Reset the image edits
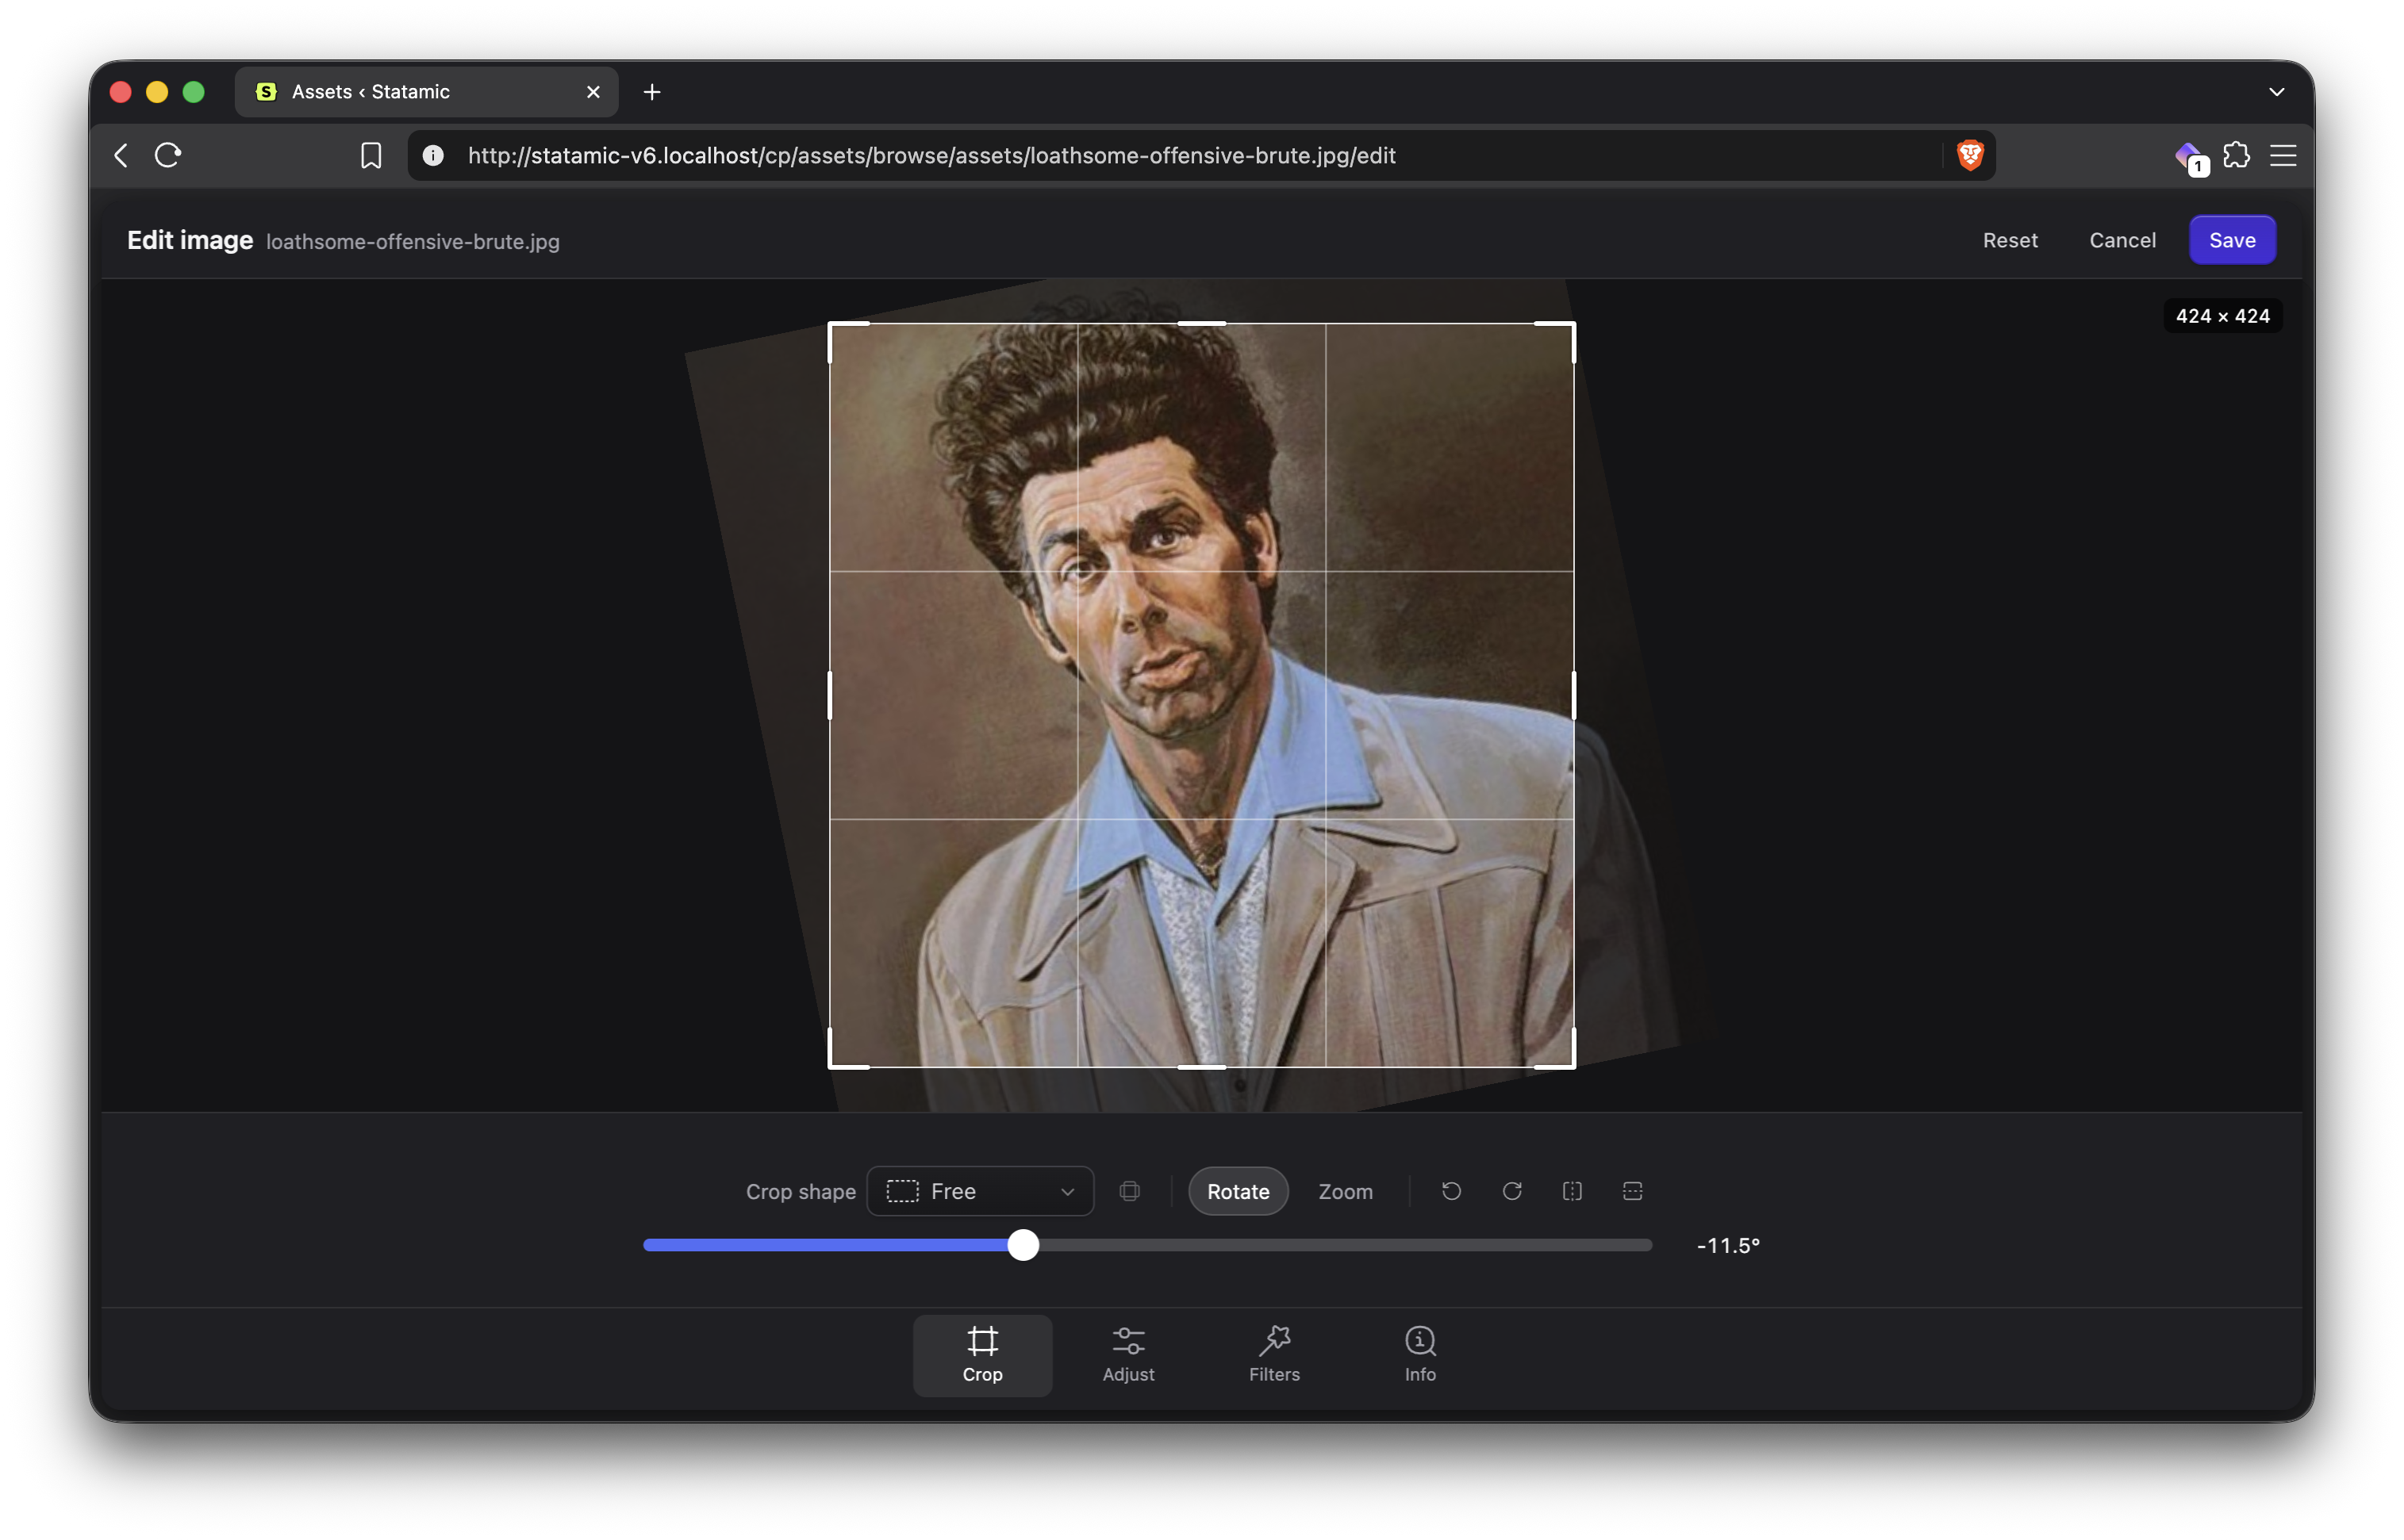This screenshot has width=2404, height=1540. [x=2009, y=240]
